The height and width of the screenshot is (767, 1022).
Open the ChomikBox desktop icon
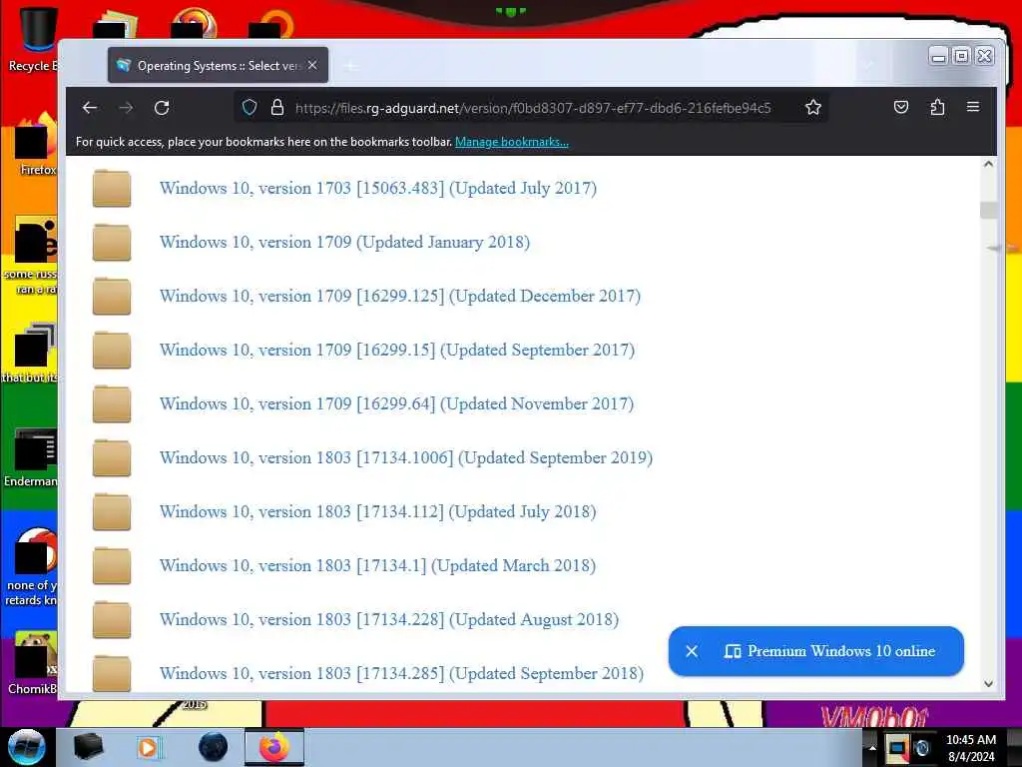pos(33,663)
